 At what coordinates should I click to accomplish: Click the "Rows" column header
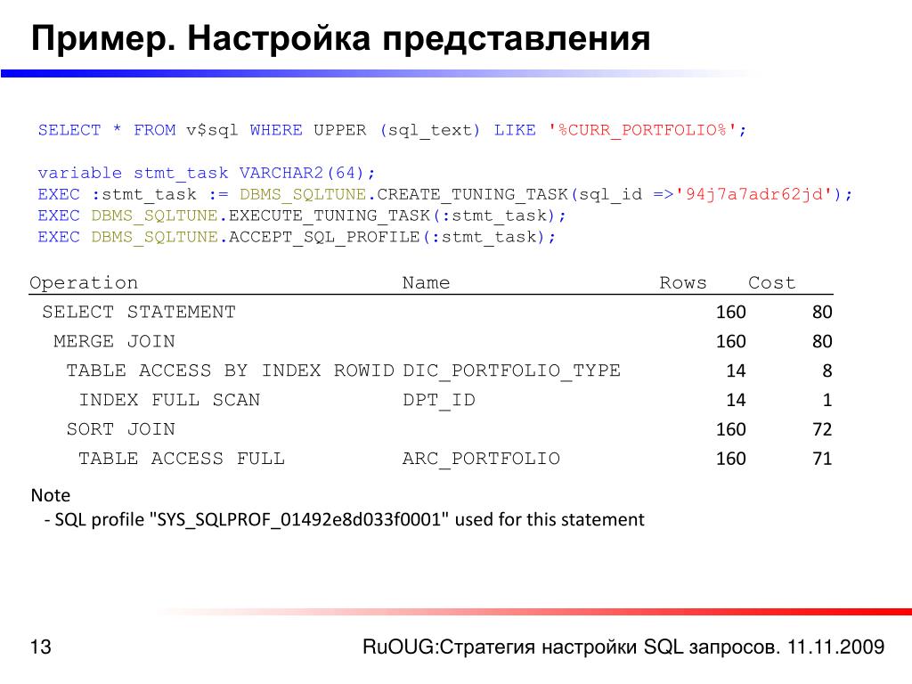click(683, 282)
